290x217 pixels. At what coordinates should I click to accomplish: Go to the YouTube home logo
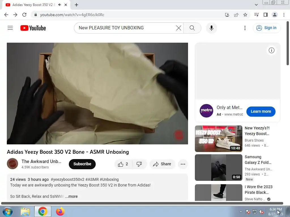33,28
